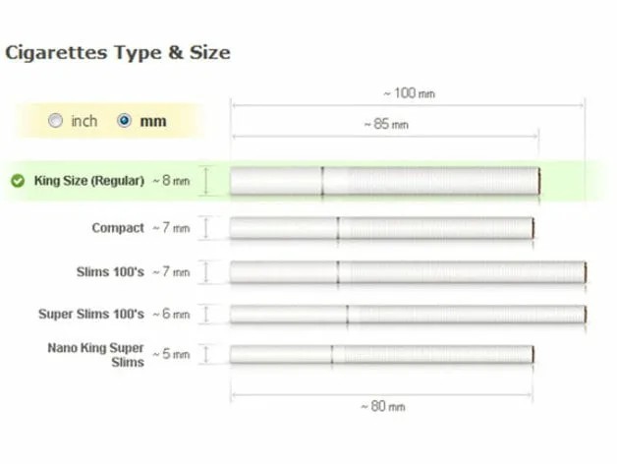617x464 pixels.
Task: Select the Compact cigarette type label
Action: point(118,228)
